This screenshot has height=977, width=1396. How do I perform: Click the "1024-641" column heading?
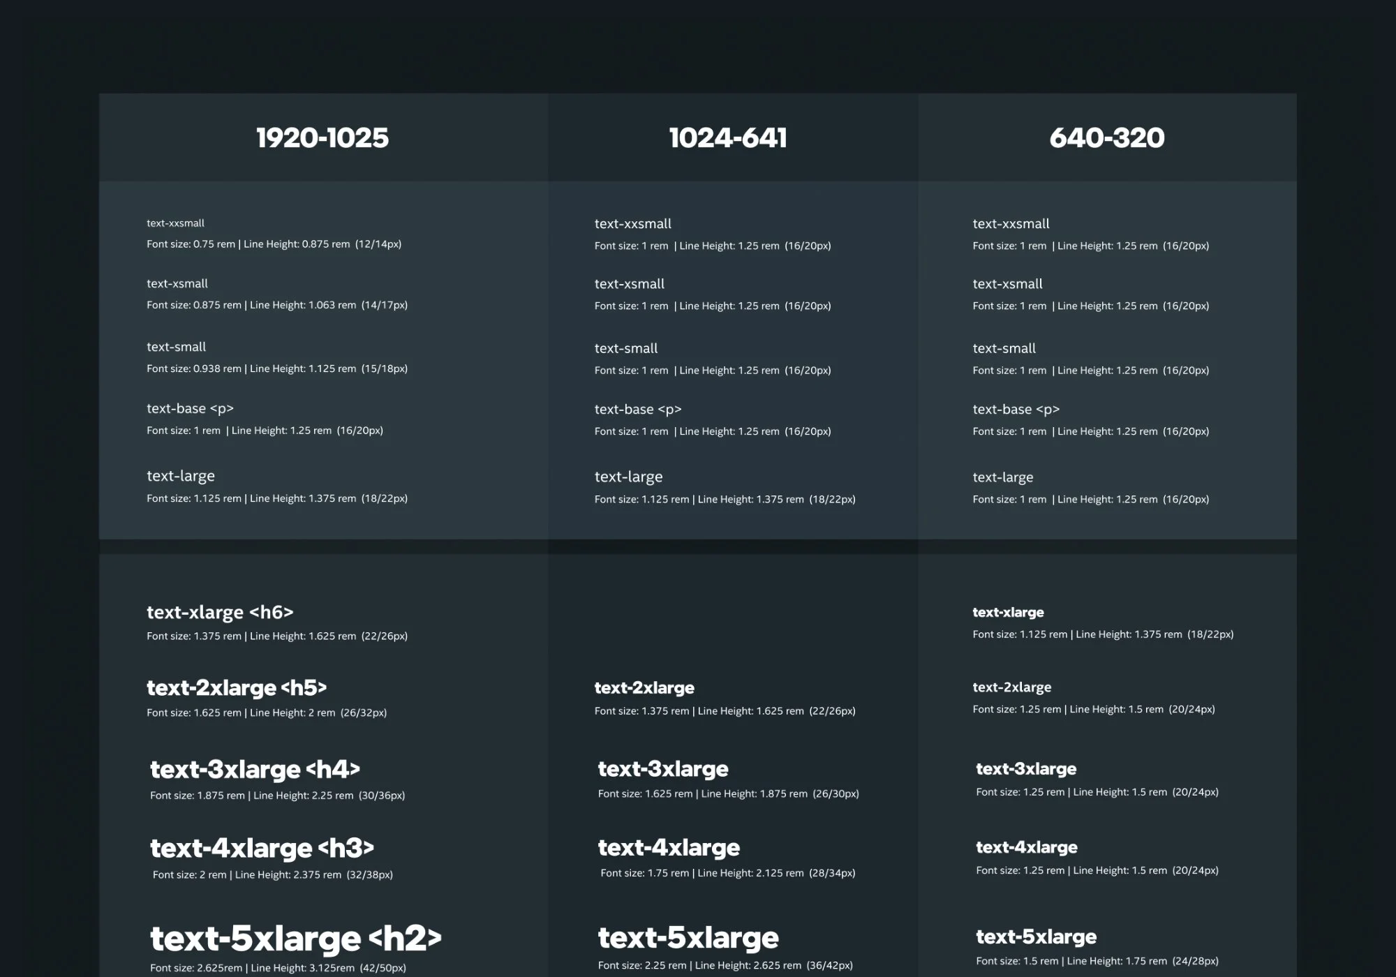[x=728, y=137]
